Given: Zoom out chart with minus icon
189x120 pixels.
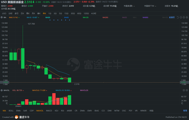Looking at the screenshot, I should pos(181,18).
